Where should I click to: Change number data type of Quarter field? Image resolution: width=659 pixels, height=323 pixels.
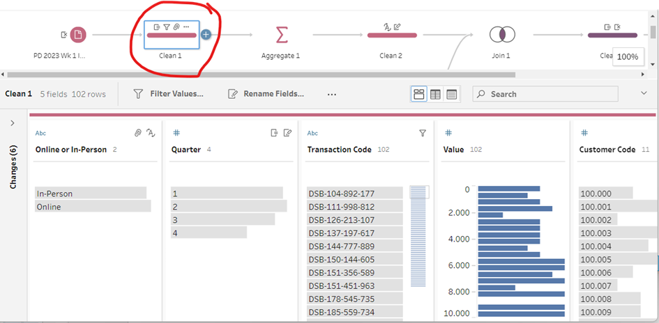176,133
